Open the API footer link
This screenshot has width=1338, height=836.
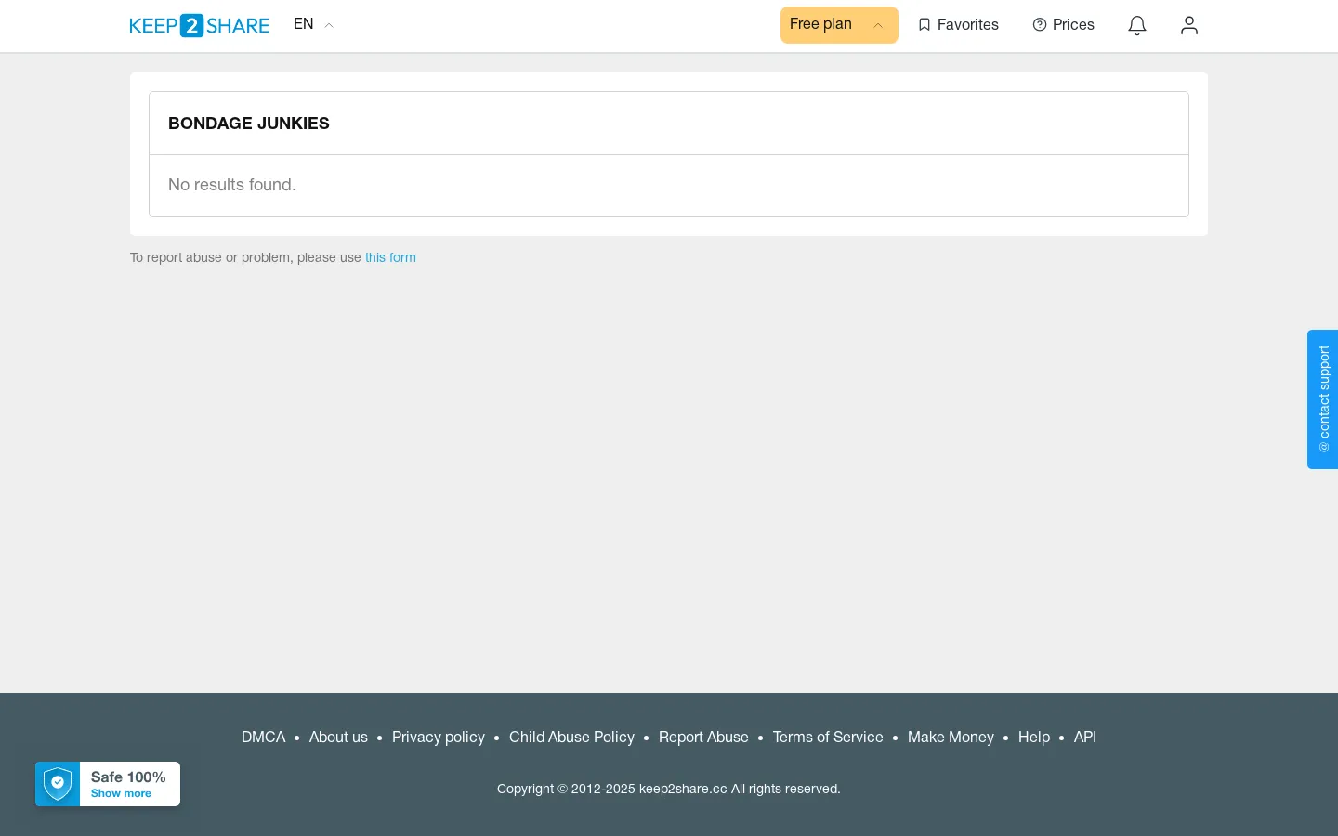click(1085, 738)
